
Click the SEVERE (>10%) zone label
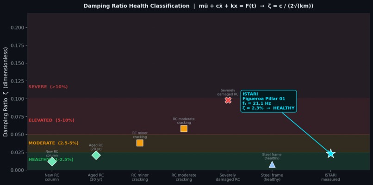(48, 87)
